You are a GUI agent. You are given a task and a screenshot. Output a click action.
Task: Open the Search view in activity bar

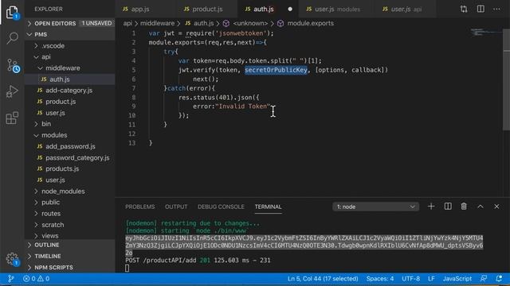tap(12, 38)
